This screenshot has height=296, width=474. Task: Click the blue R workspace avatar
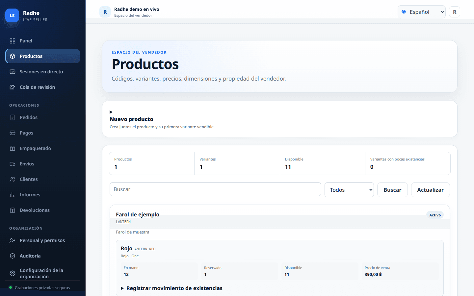[105, 12]
